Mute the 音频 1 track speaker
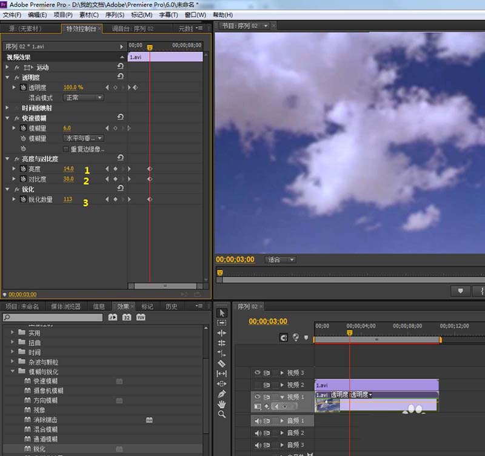The width and height of the screenshot is (485, 456). (258, 421)
